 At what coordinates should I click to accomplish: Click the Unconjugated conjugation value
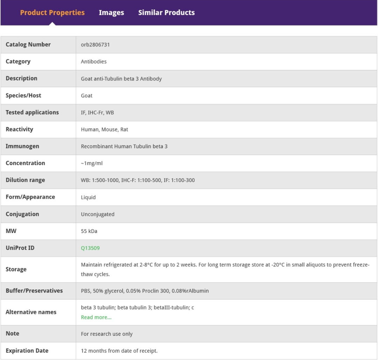tap(98, 214)
